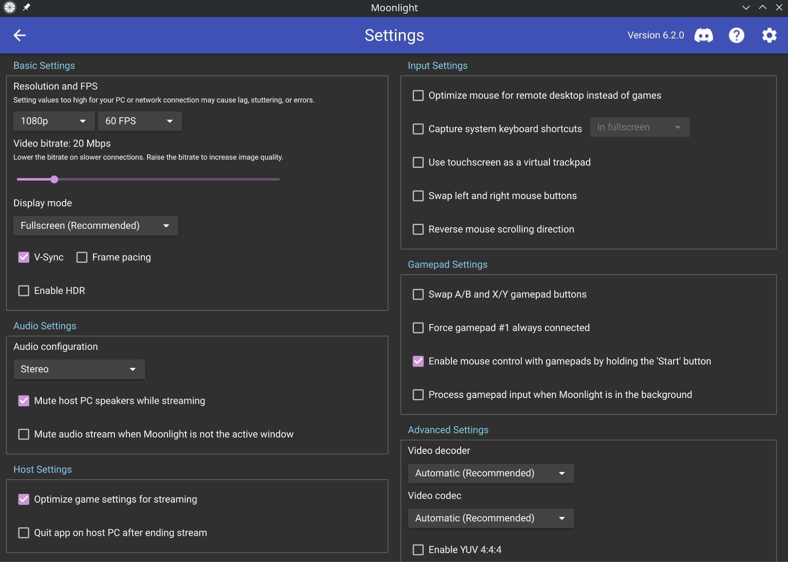This screenshot has height=562, width=788.
Task: Open the 'in fullscreen' shortcut capture dropdown
Action: (x=639, y=127)
